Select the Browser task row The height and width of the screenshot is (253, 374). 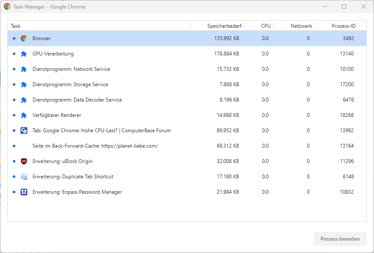click(x=187, y=38)
